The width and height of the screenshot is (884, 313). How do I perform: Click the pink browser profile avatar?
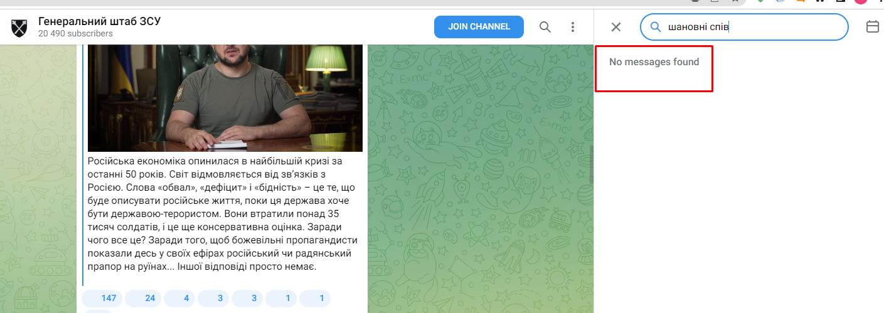[x=860, y=2]
